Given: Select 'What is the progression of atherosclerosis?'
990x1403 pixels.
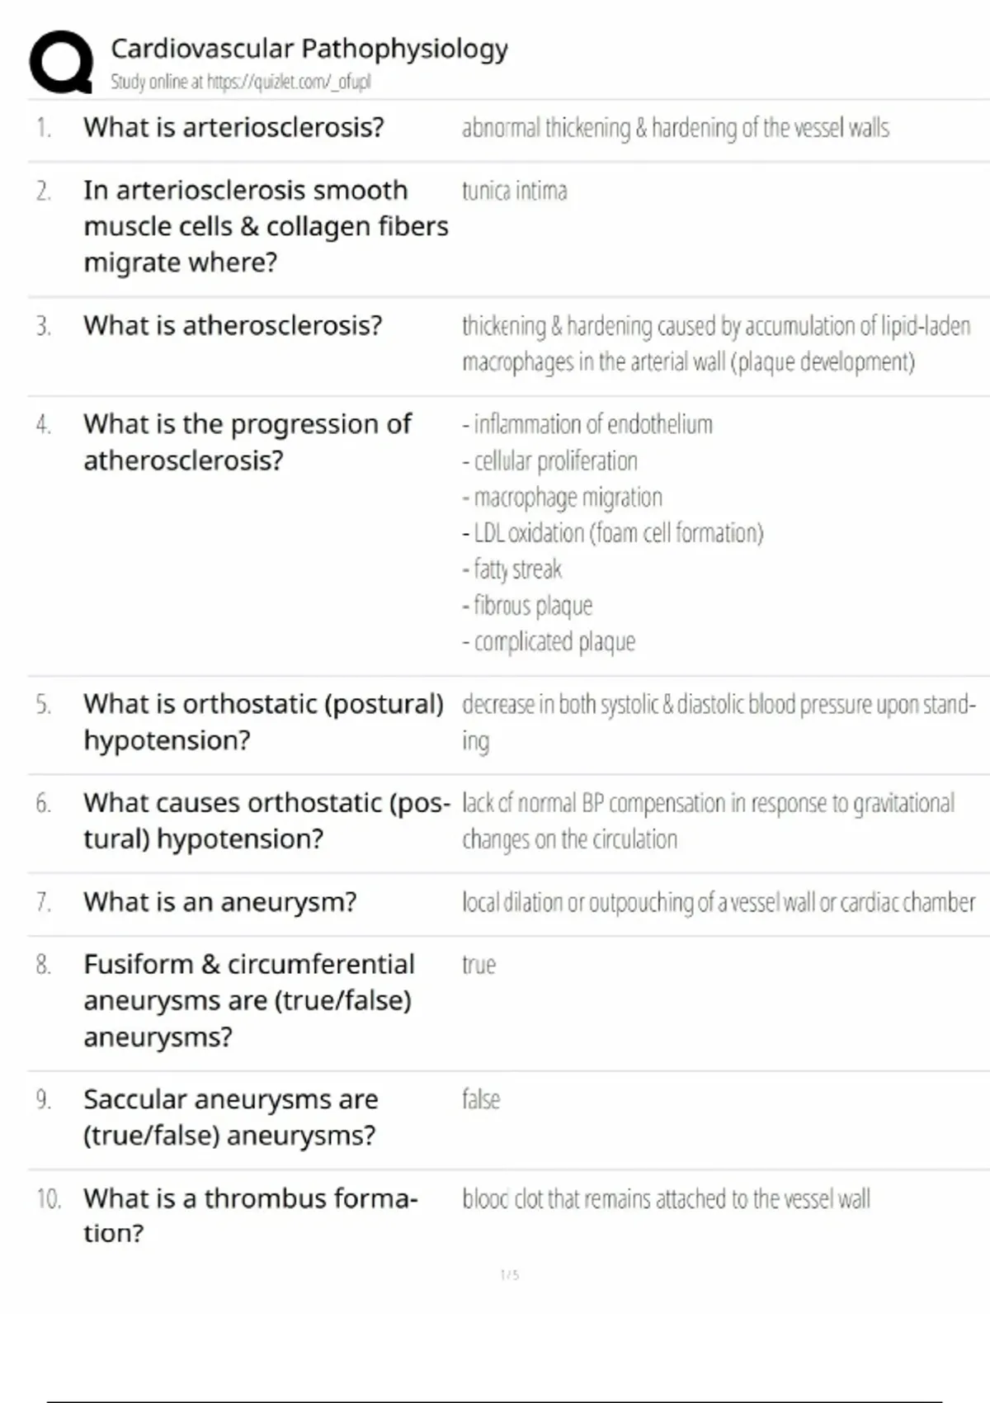Looking at the screenshot, I should click(x=247, y=442).
